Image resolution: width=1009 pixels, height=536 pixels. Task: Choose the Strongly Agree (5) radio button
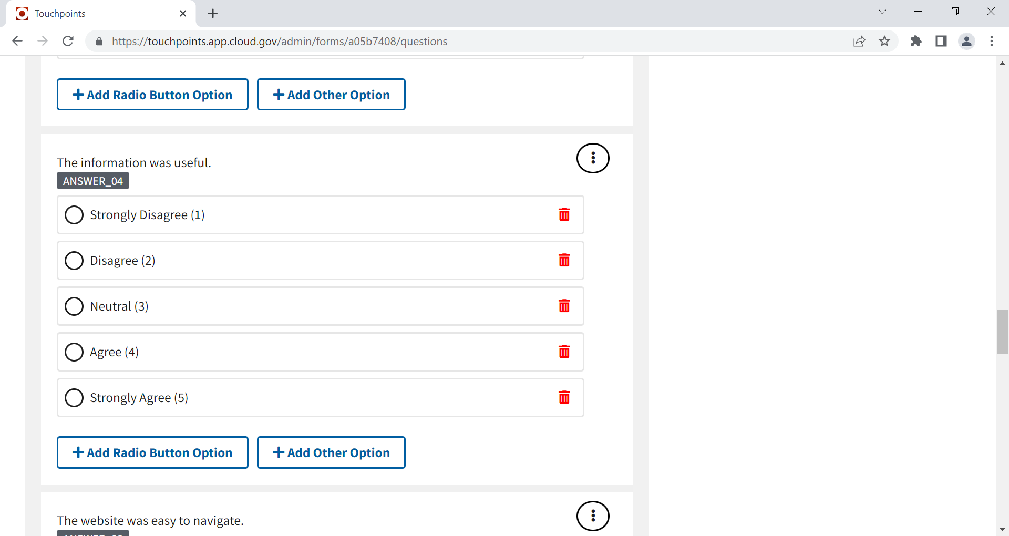(x=74, y=397)
